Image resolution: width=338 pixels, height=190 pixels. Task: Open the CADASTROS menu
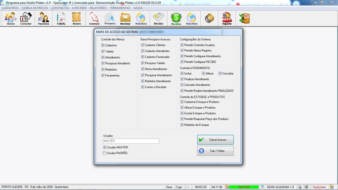point(10,8)
